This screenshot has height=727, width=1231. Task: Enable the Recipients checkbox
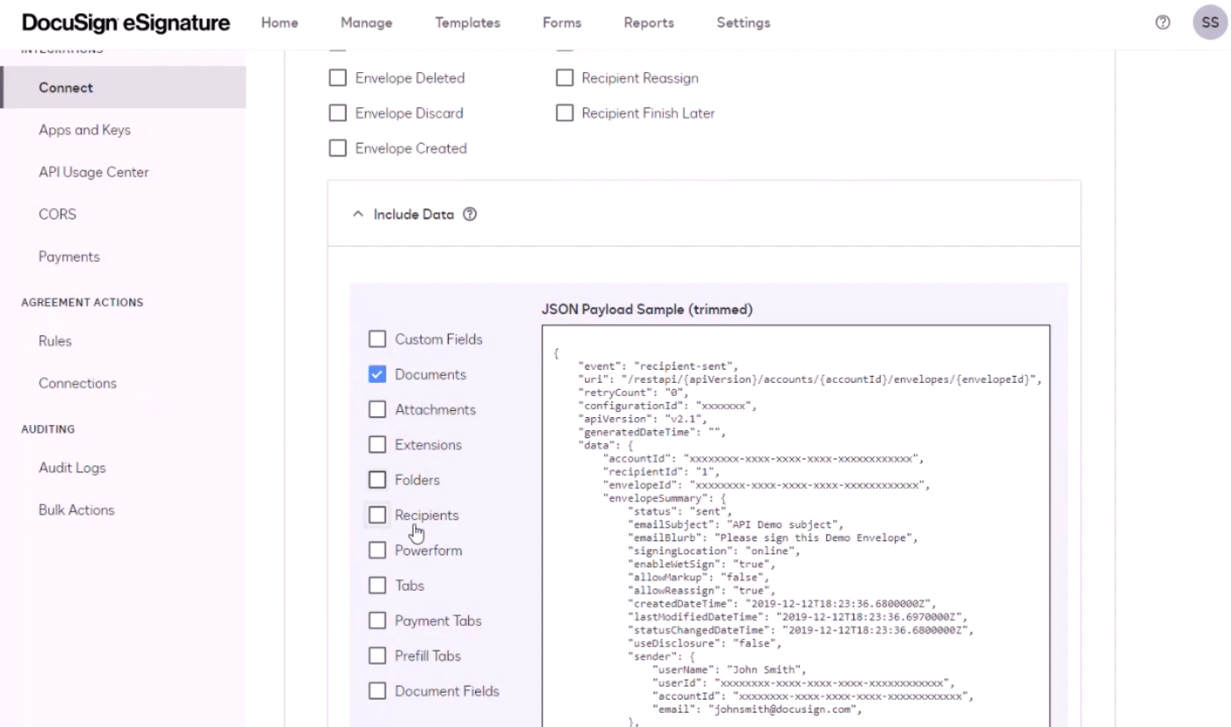pos(378,515)
